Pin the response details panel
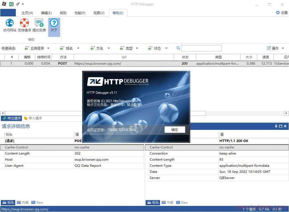289x212 pixels. point(276,126)
